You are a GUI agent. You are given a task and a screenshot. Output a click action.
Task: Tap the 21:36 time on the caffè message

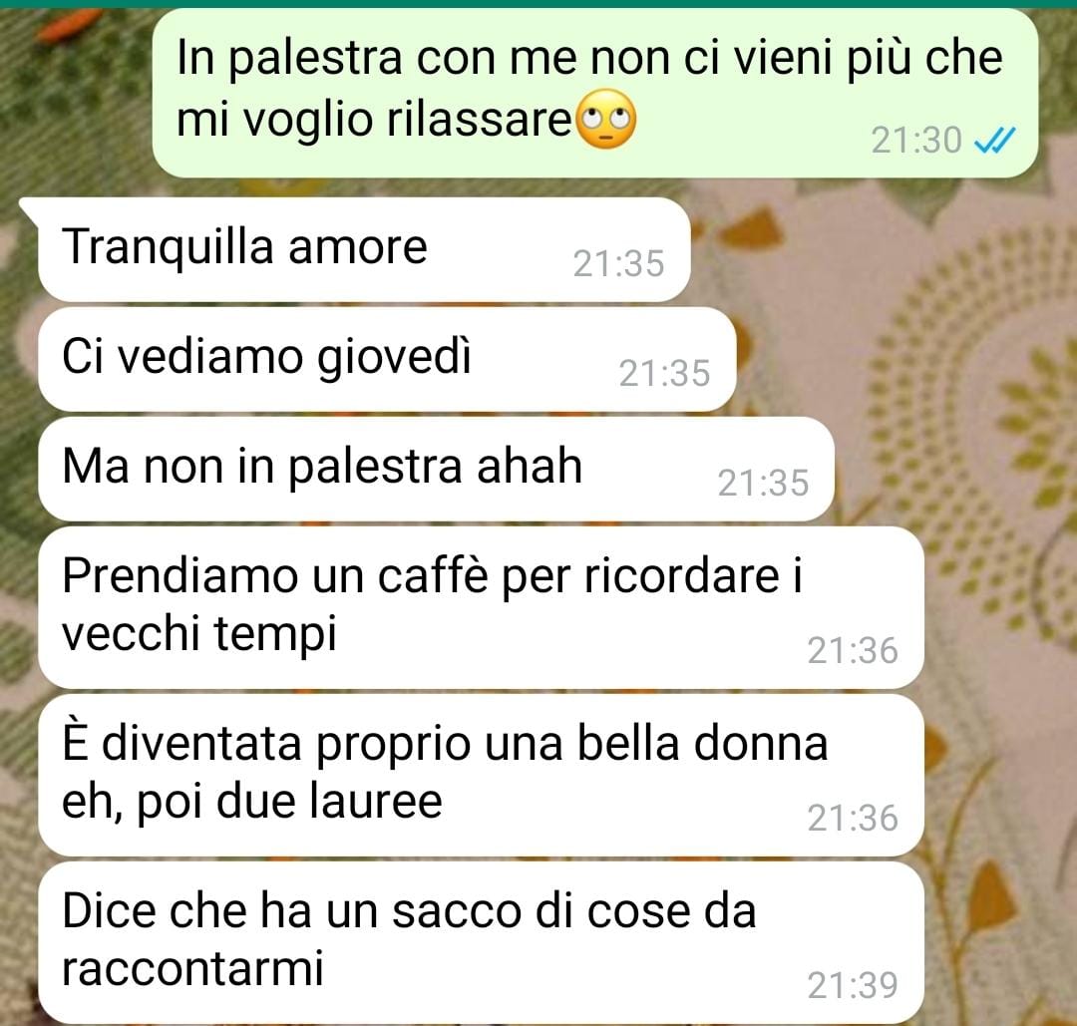pos(853,650)
